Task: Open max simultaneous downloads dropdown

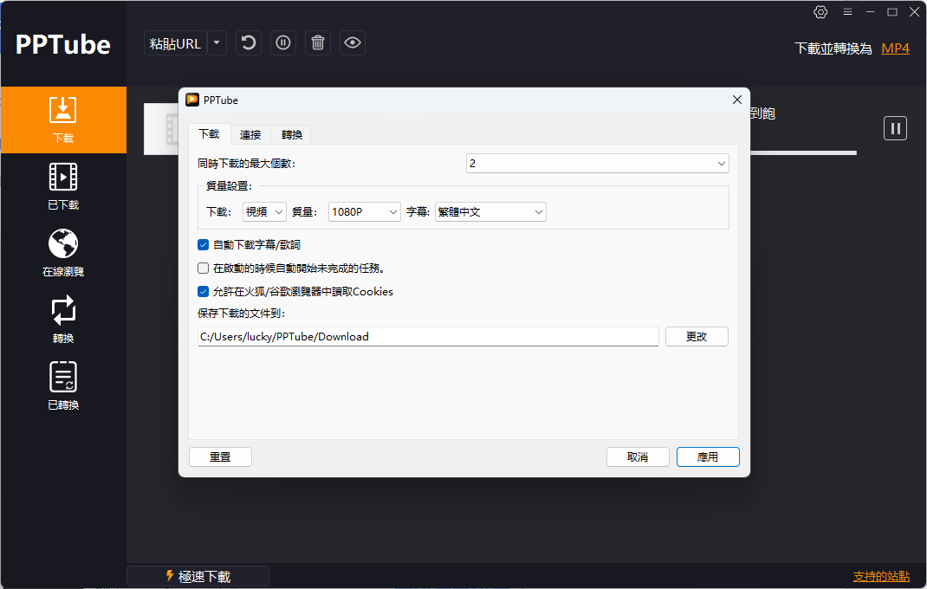Action: coord(597,163)
